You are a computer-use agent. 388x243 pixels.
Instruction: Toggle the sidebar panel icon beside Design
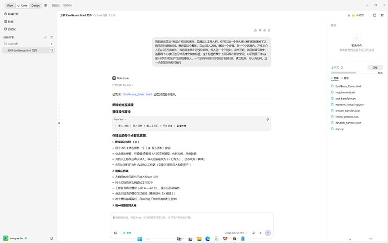(x=46, y=5)
